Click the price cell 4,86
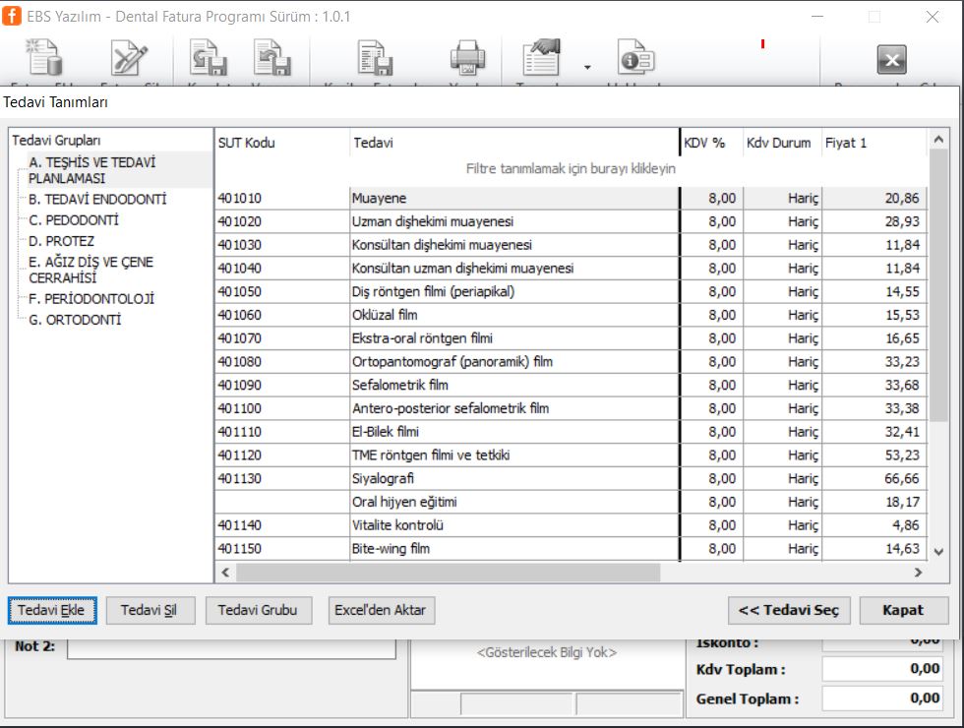The height and width of the screenshot is (728, 964). [x=874, y=525]
